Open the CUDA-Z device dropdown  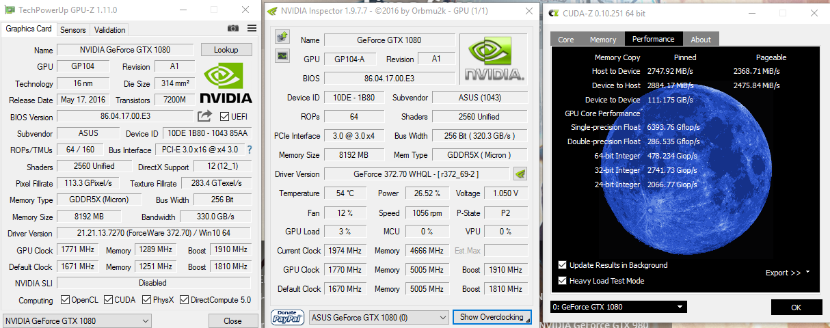[618, 307]
